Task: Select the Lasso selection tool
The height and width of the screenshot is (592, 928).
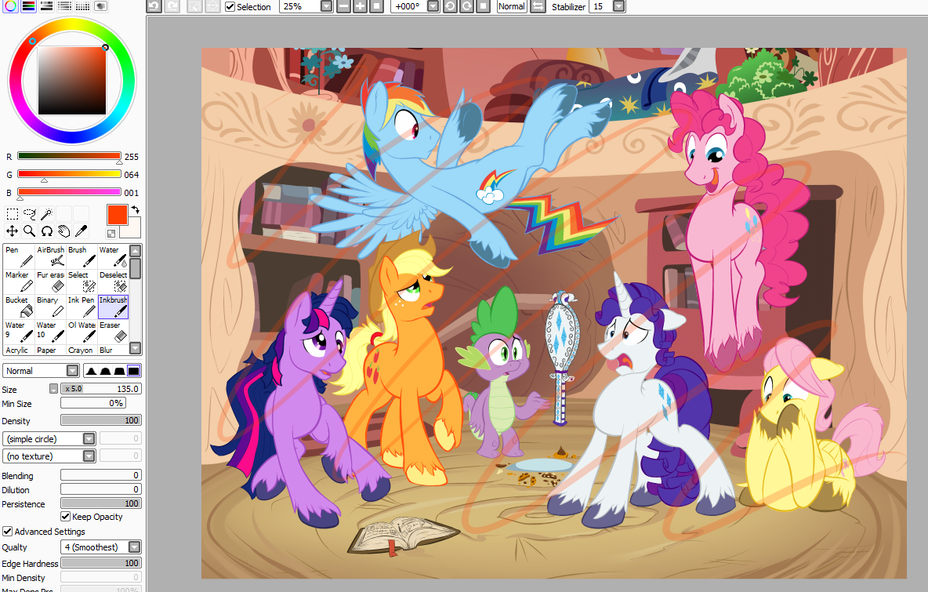Action: [x=29, y=214]
